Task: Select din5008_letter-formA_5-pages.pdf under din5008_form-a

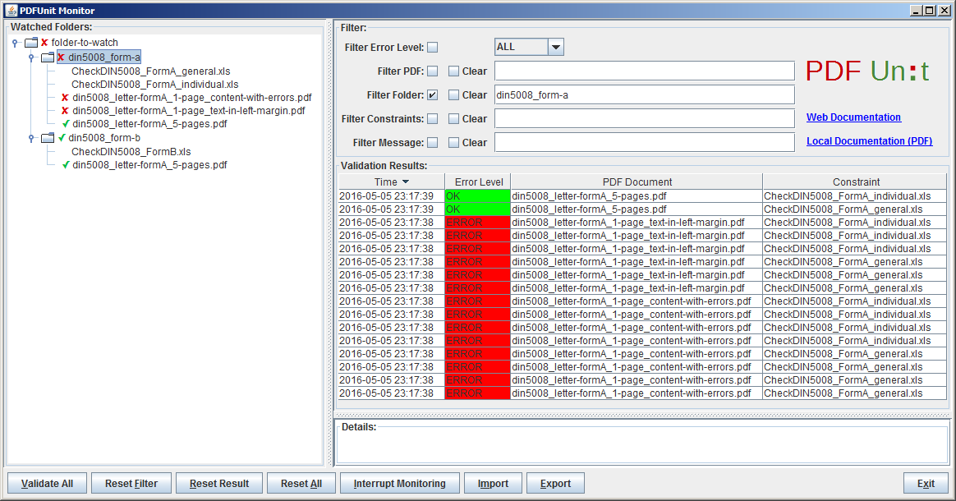Action: tap(150, 124)
